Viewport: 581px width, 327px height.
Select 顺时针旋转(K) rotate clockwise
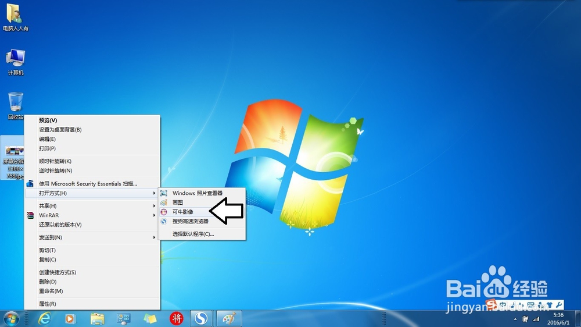(92, 161)
